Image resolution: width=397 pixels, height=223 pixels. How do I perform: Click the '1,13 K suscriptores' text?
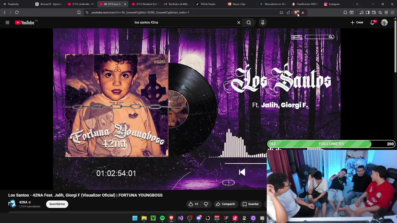pos(29,207)
